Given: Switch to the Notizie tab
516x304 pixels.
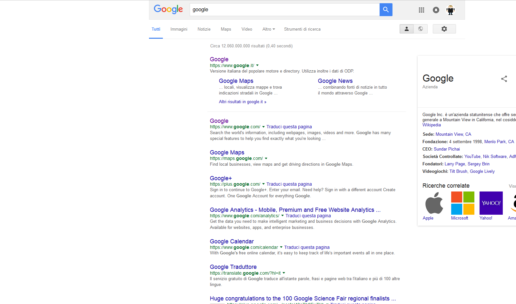Looking at the screenshot, I should (204, 29).
